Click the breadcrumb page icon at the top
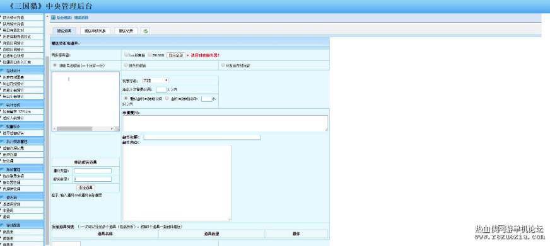This screenshot has height=246, width=550. 54,18
